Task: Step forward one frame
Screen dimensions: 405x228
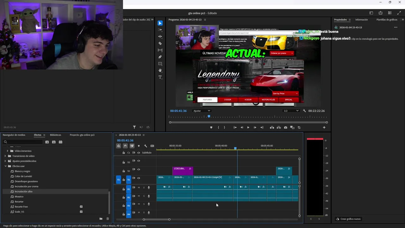Action: tap(255, 128)
